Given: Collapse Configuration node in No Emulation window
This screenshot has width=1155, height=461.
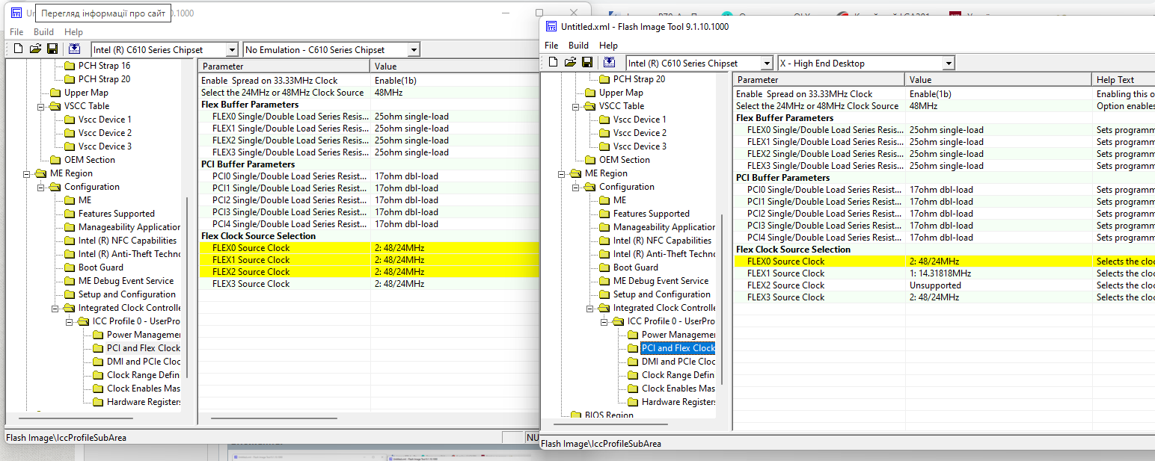Looking at the screenshot, I should click(41, 187).
